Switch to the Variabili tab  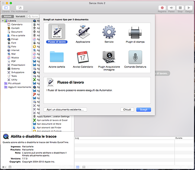(20, 16)
